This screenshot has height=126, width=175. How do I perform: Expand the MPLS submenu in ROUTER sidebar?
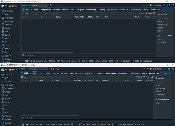pyautogui.click(x=18, y=49)
